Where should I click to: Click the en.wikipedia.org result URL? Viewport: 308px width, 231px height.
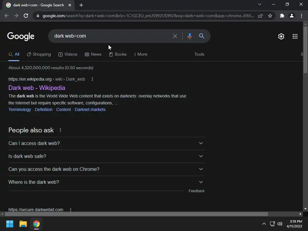(47, 79)
